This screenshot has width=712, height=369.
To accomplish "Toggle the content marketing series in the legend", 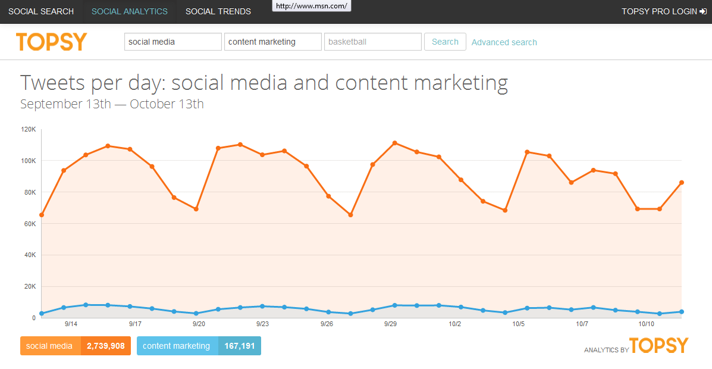I will click(x=177, y=345).
